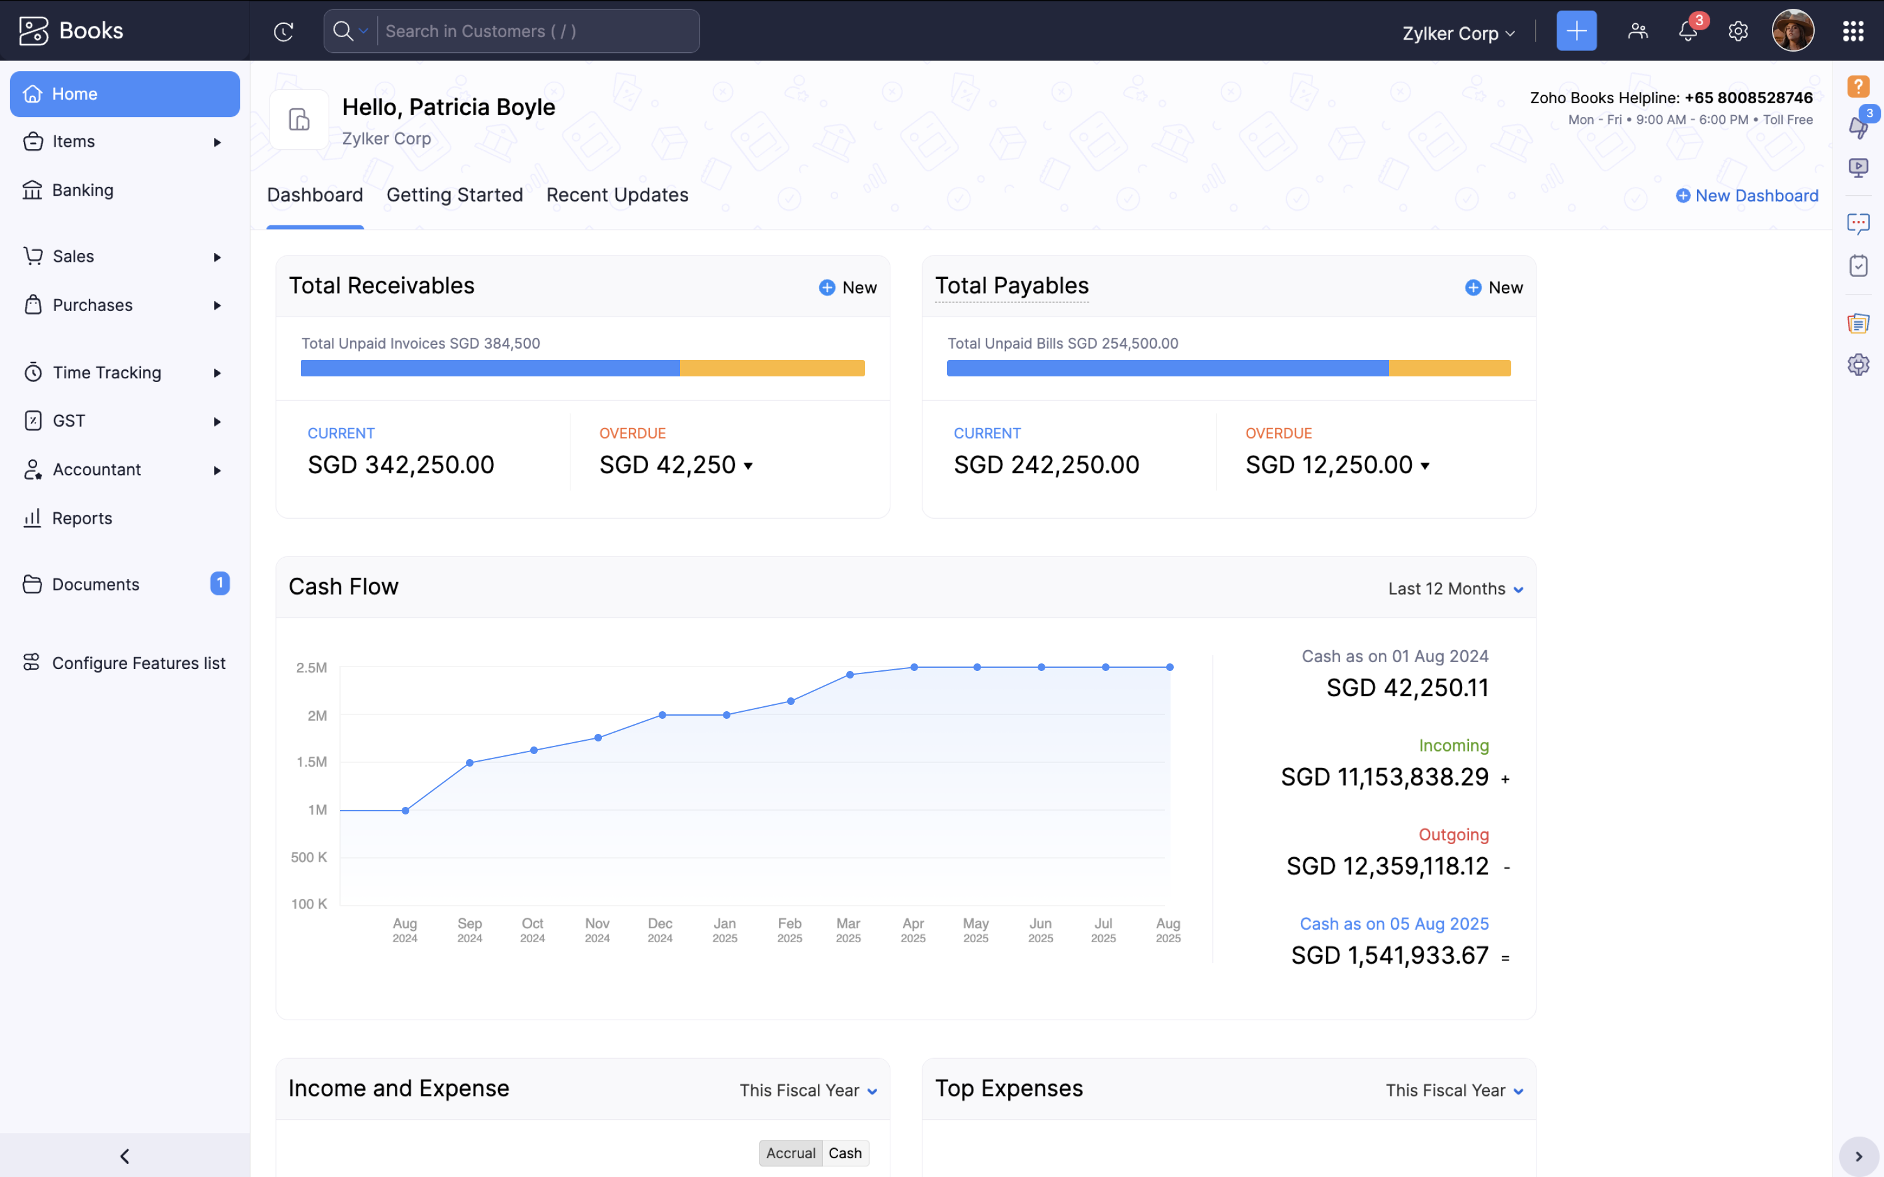Open the Recent Updates tab
This screenshot has height=1177, width=1884.
(x=616, y=194)
